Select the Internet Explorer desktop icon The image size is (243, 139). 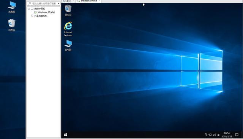click(x=68, y=29)
